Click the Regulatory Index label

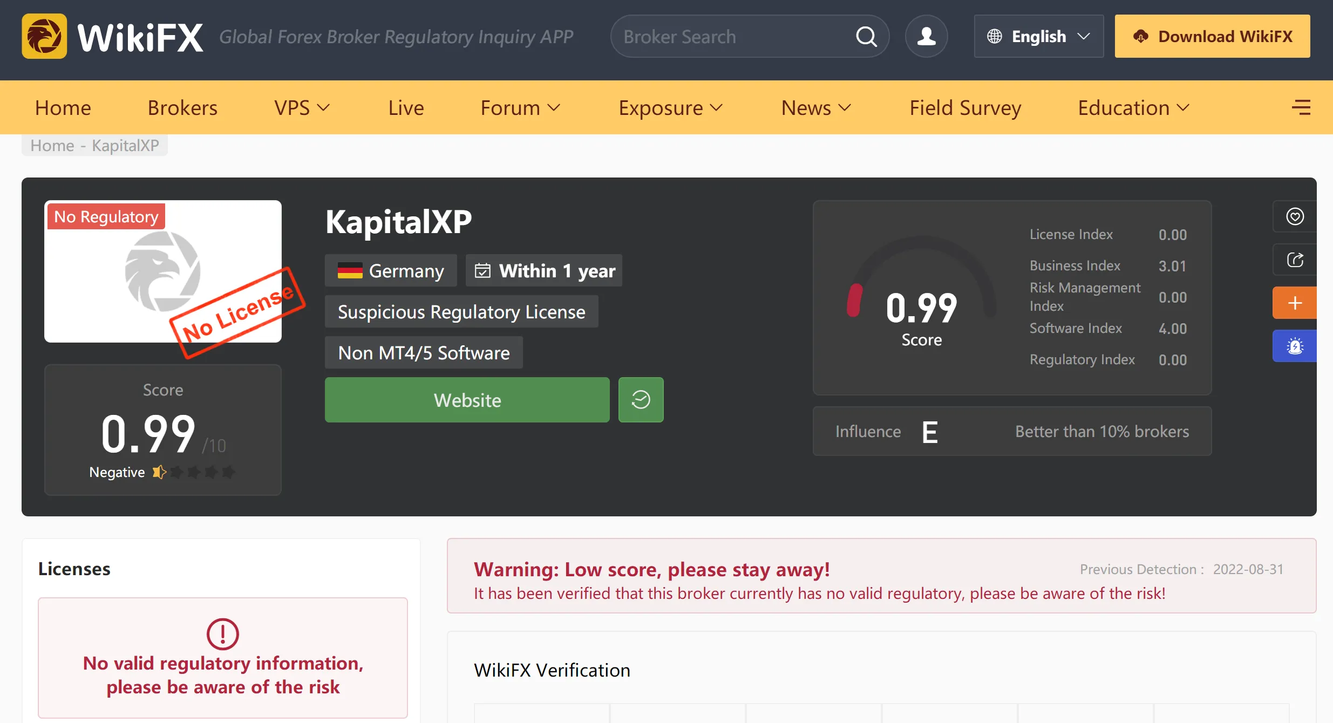[x=1082, y=359]
